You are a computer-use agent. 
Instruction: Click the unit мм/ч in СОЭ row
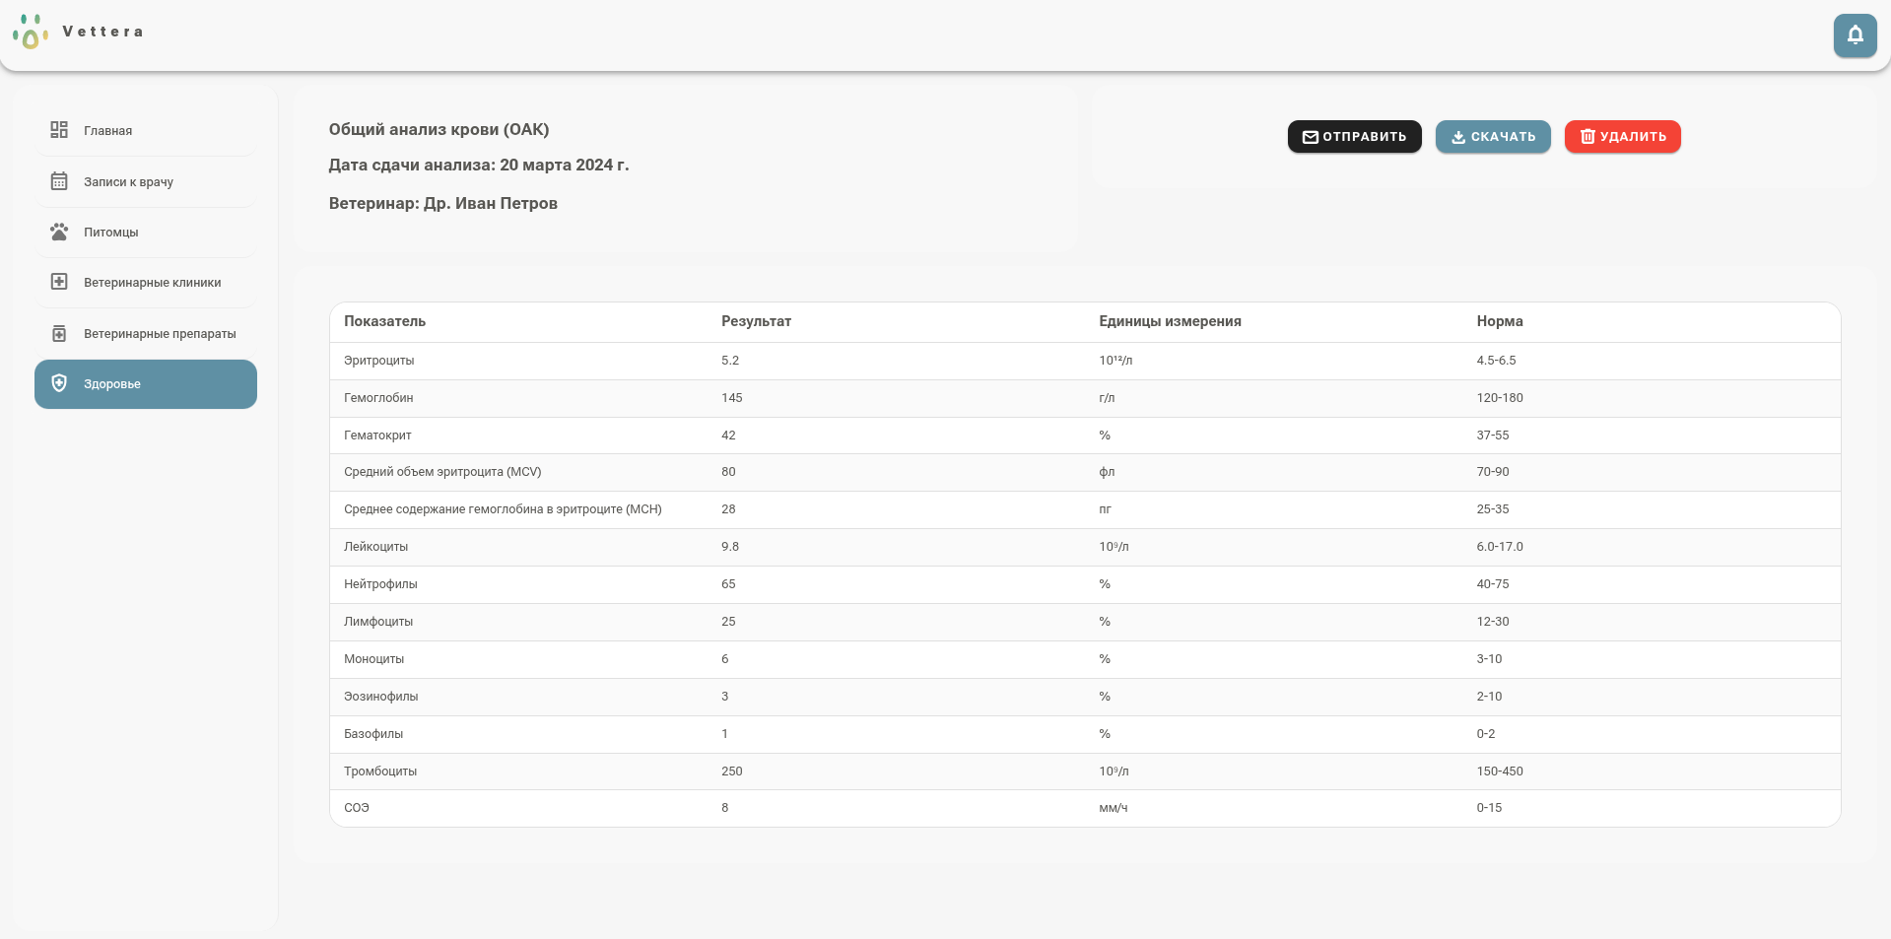pyautogui.click(x=1114, y=808)
